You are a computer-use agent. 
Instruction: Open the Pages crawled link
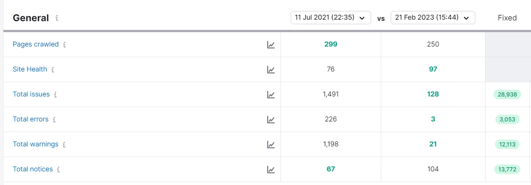(36, 44)
